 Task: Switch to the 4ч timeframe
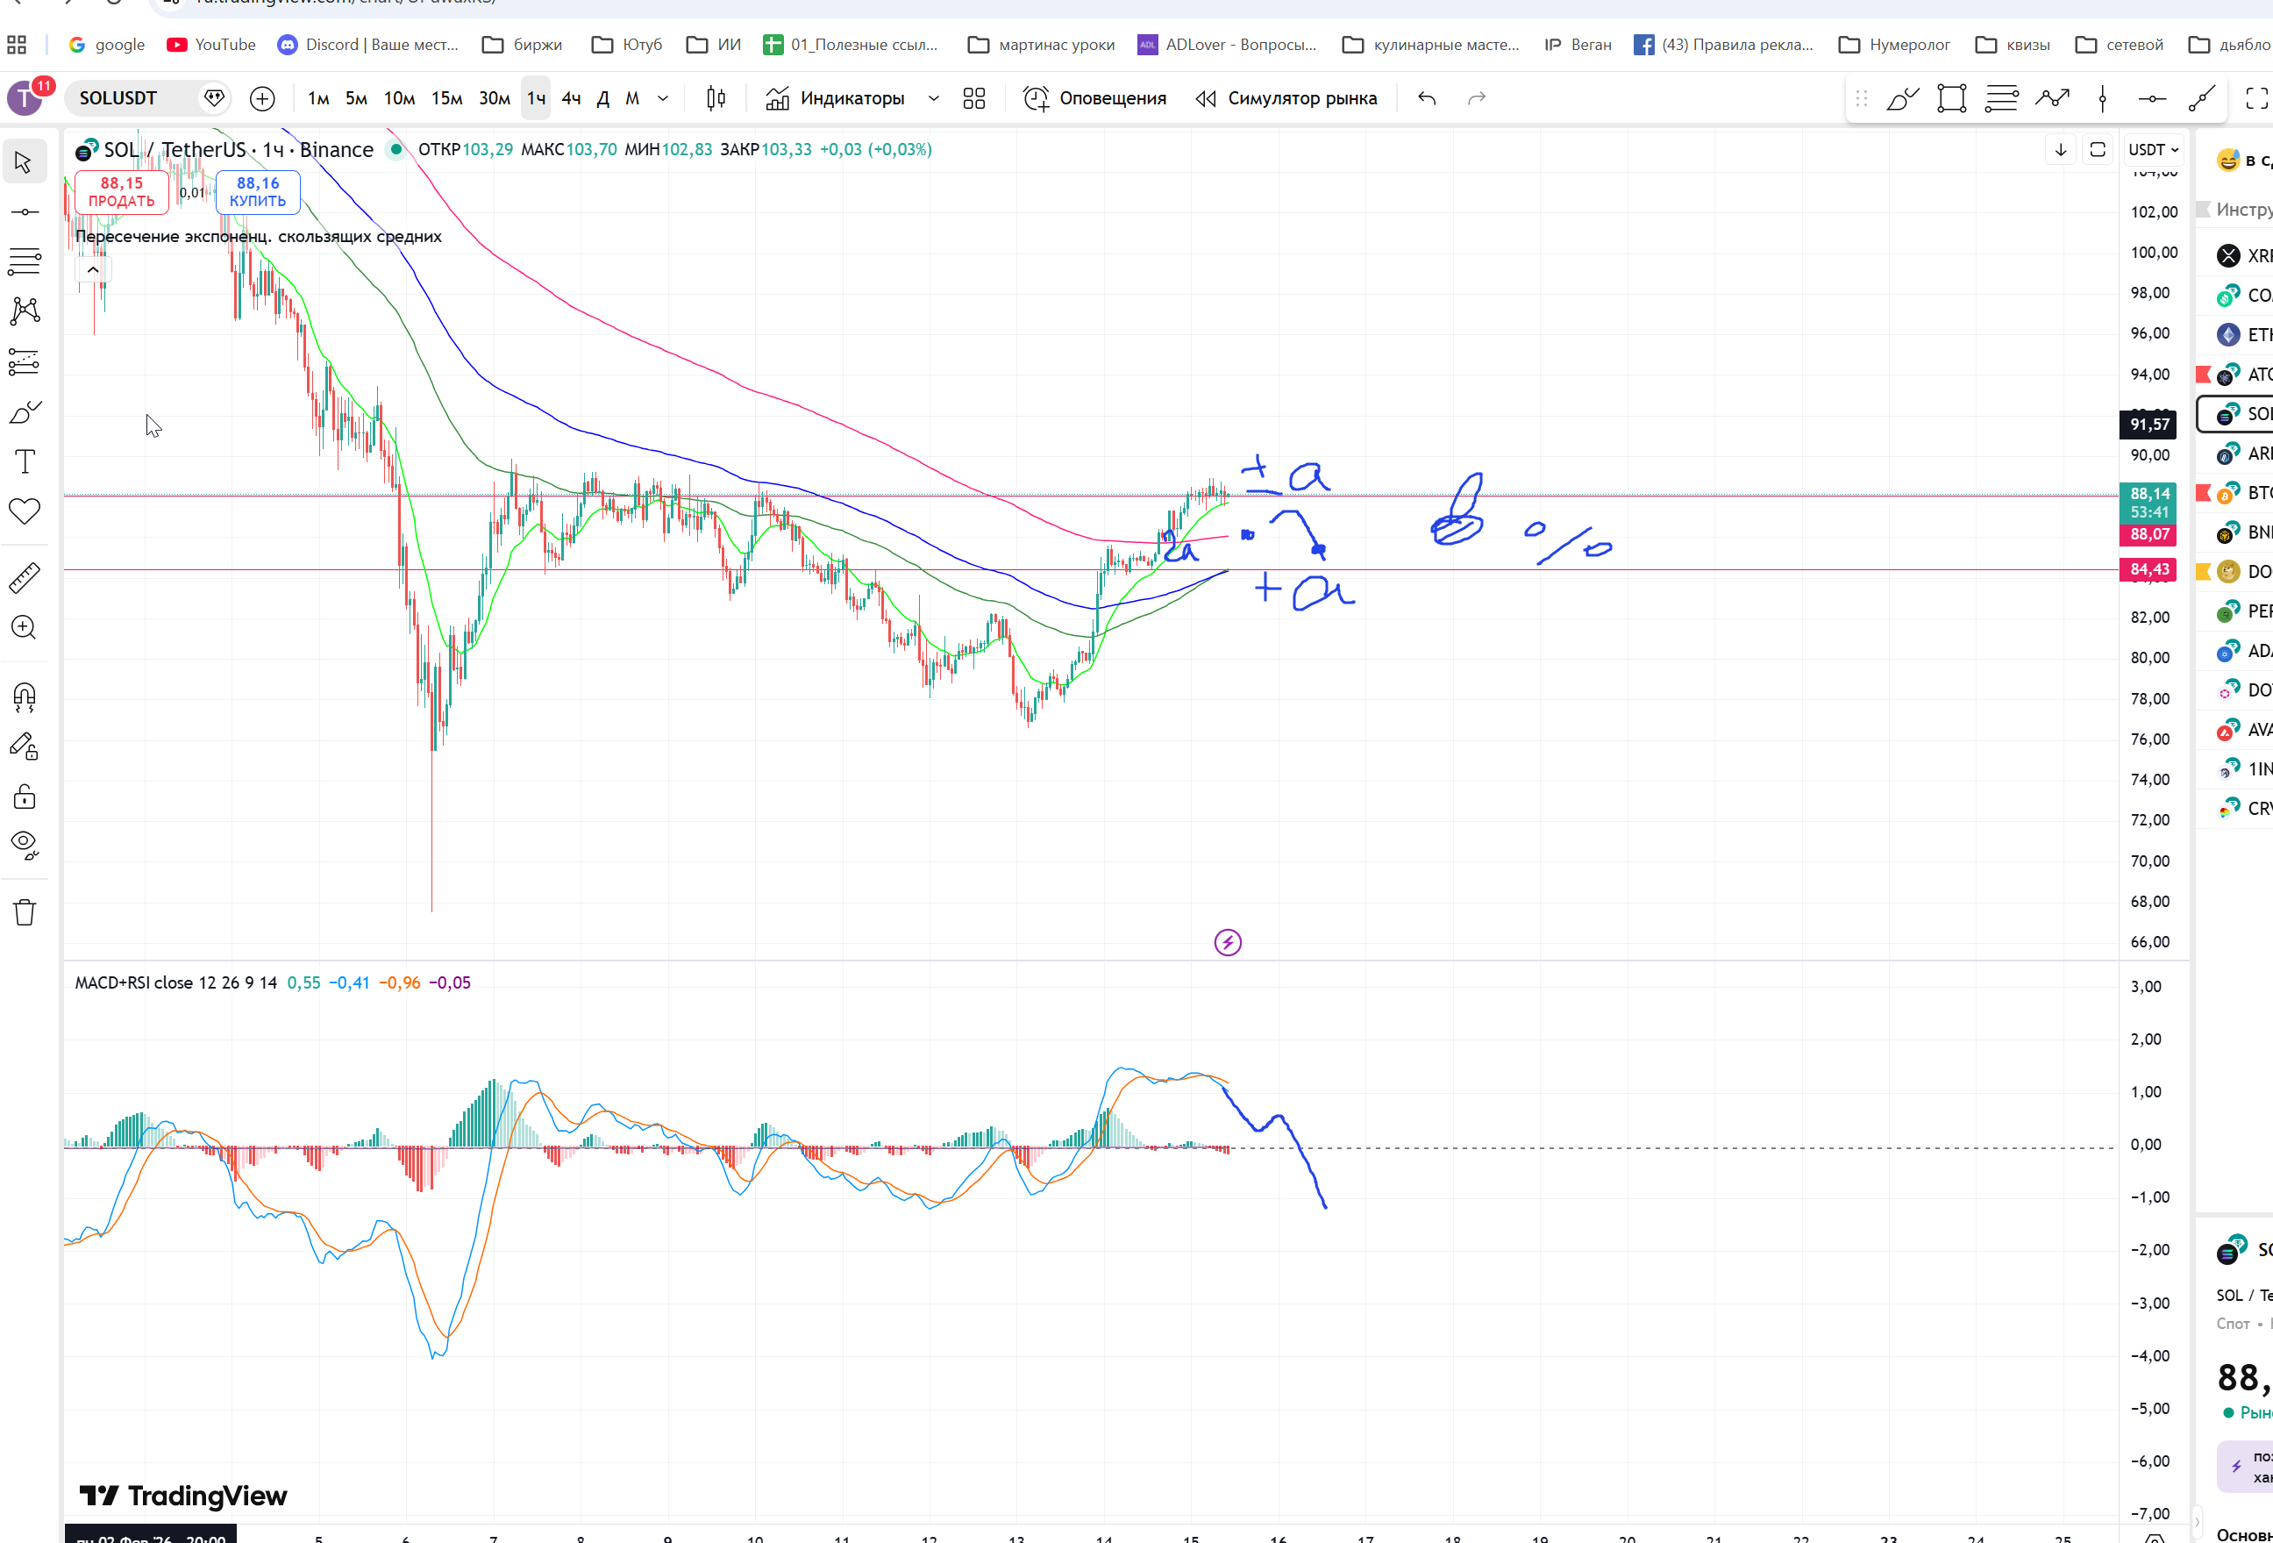pos(571,98)
